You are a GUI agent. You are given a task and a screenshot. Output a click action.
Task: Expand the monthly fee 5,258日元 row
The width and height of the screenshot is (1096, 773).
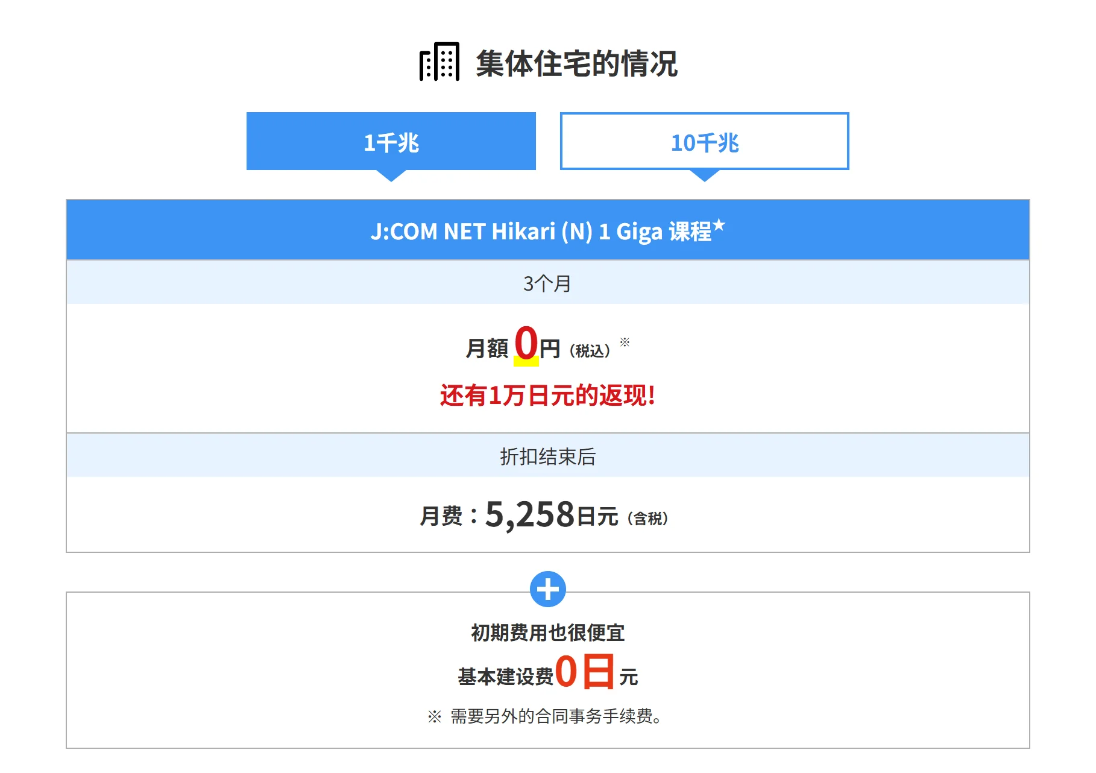547,516
